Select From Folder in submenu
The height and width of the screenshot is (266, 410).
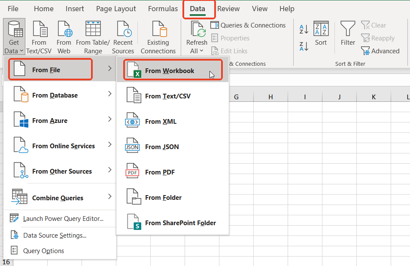(173, 197)
